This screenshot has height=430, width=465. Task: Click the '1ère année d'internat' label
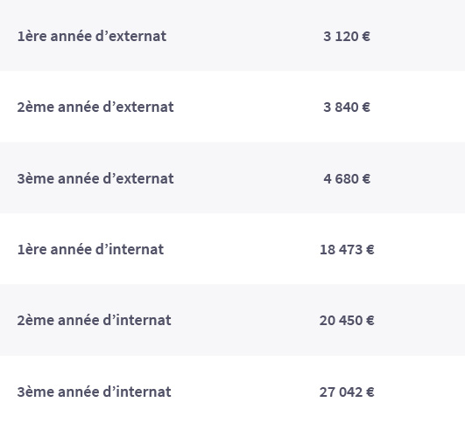click(90, 249)
